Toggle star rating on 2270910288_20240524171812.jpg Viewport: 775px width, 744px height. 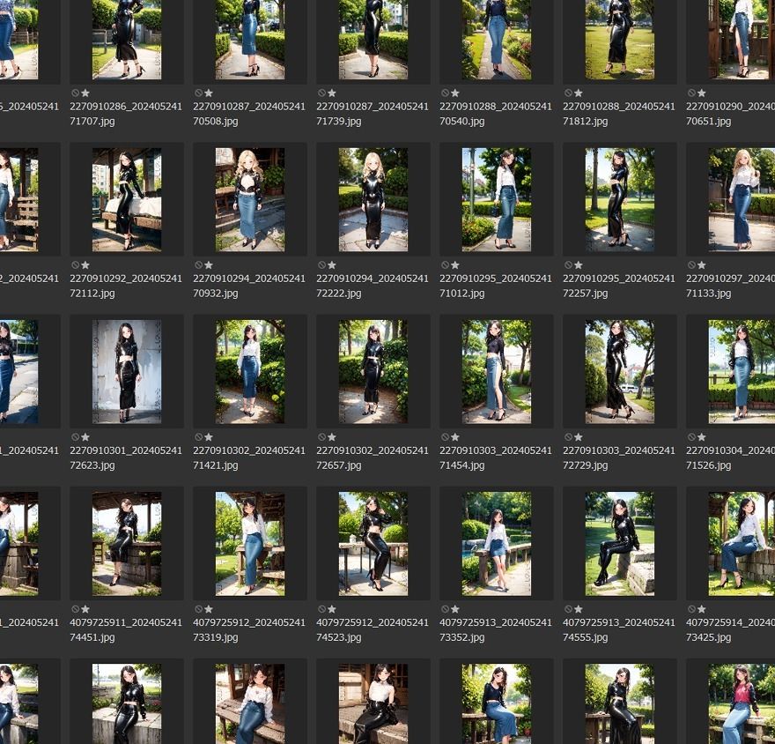tap(579, 93)
